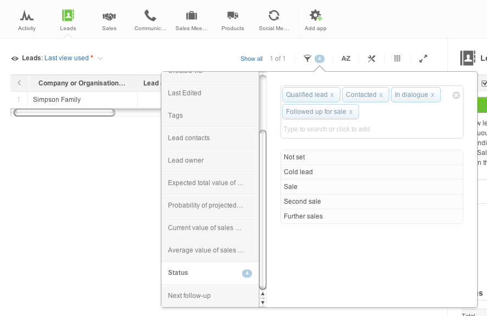Expand the leads table to fullscreen

(423, 59)
